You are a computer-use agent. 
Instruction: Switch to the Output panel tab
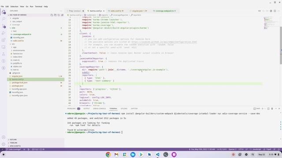(x=86, y=108)
